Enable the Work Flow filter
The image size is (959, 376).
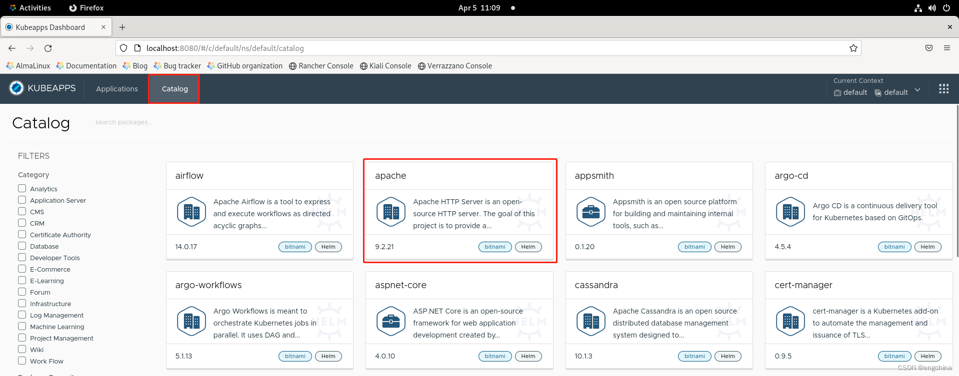tap(22, 361)
